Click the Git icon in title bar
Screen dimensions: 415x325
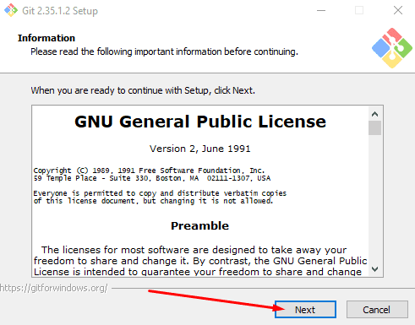pyautogui.click(x=11, y=10)
